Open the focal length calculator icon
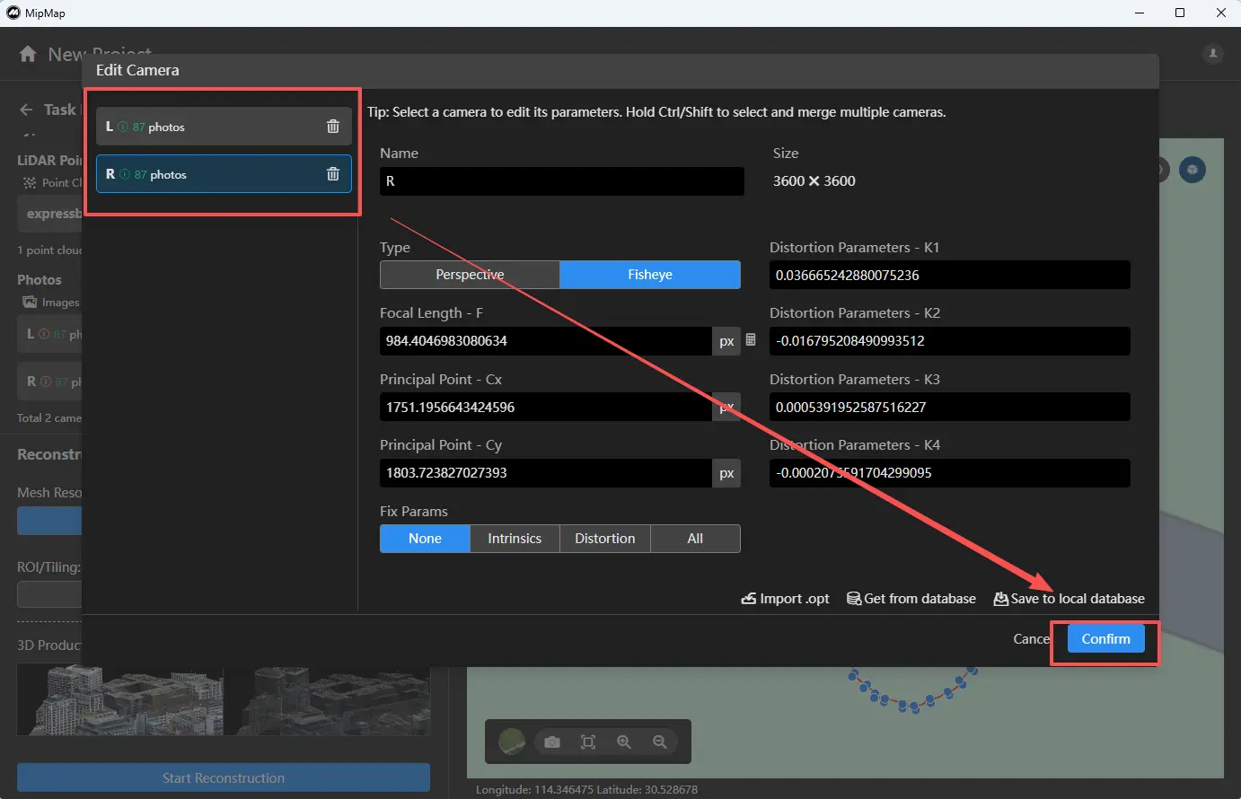 tap(751, 340)
